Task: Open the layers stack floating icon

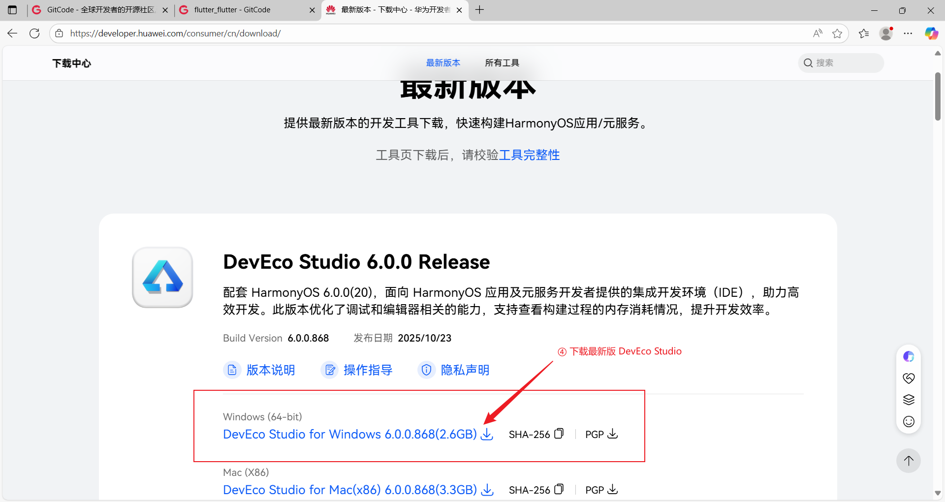Action: coord(909,400)
